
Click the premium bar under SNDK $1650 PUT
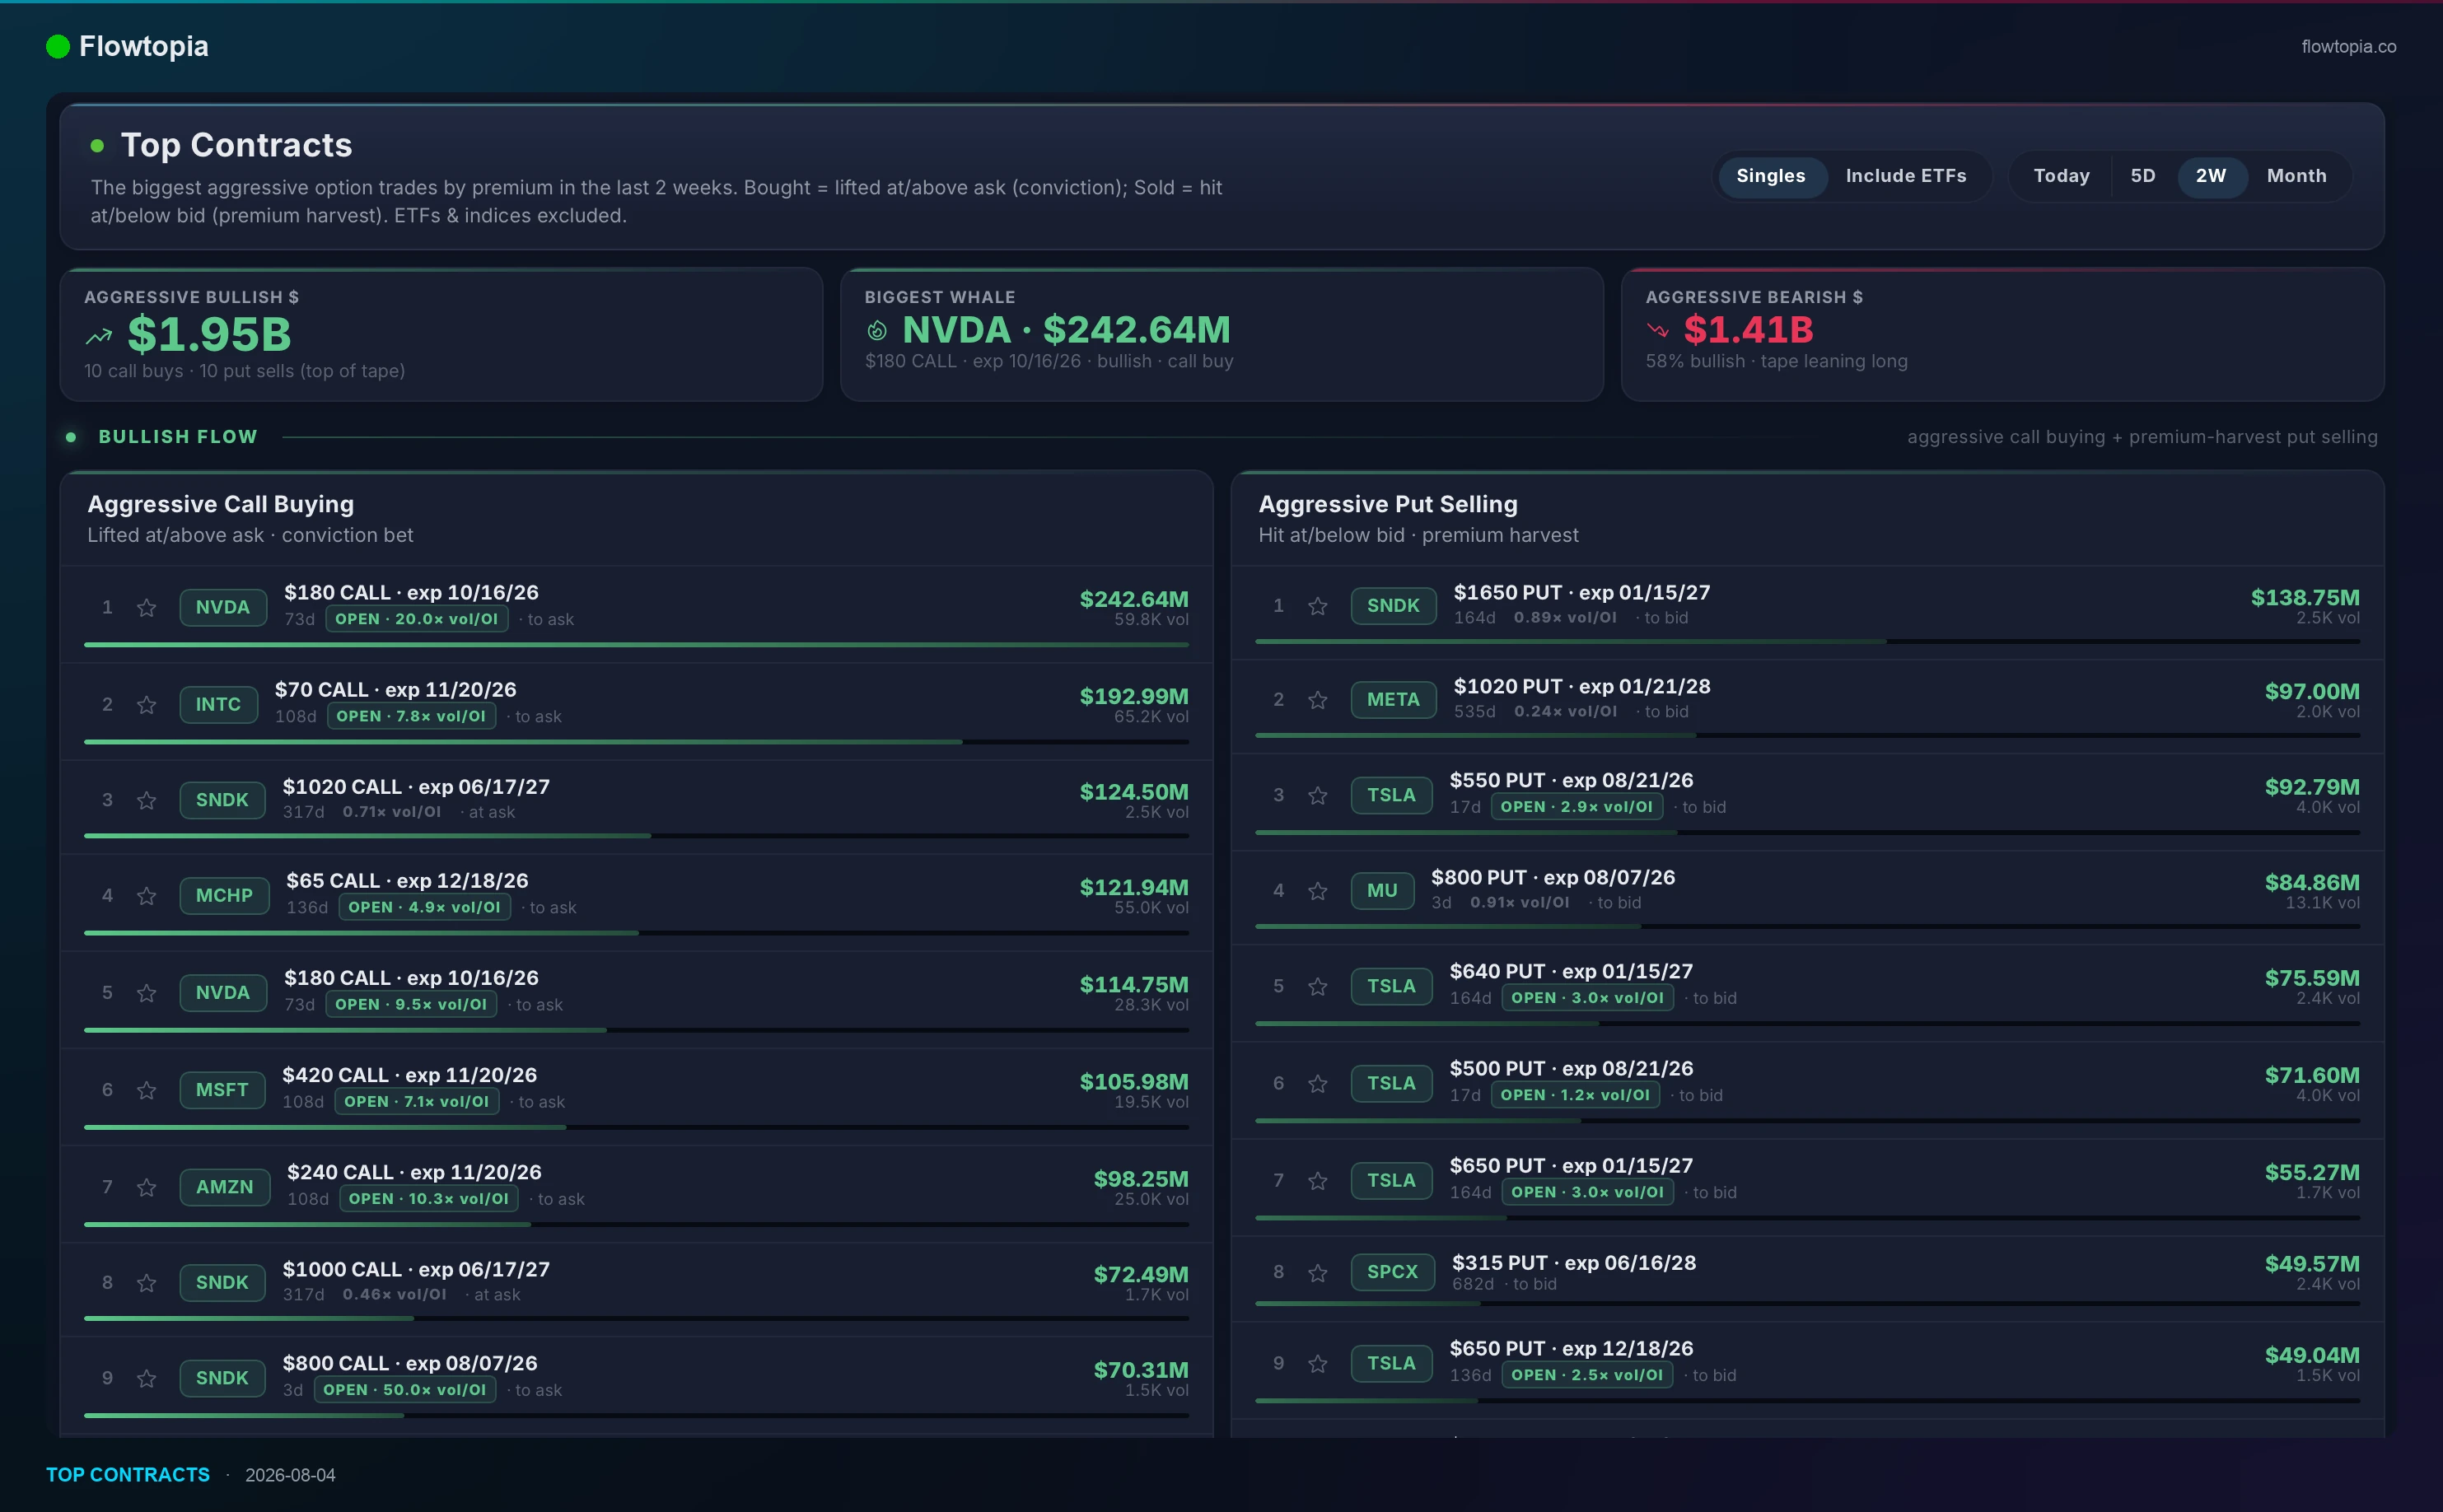[1807, 641]
